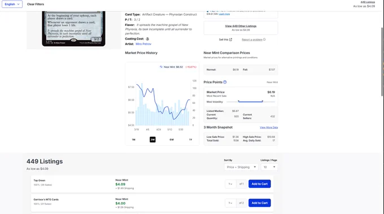Click the Low Sale Price value
Screen dimensions: 384x214
coord(235,137)
